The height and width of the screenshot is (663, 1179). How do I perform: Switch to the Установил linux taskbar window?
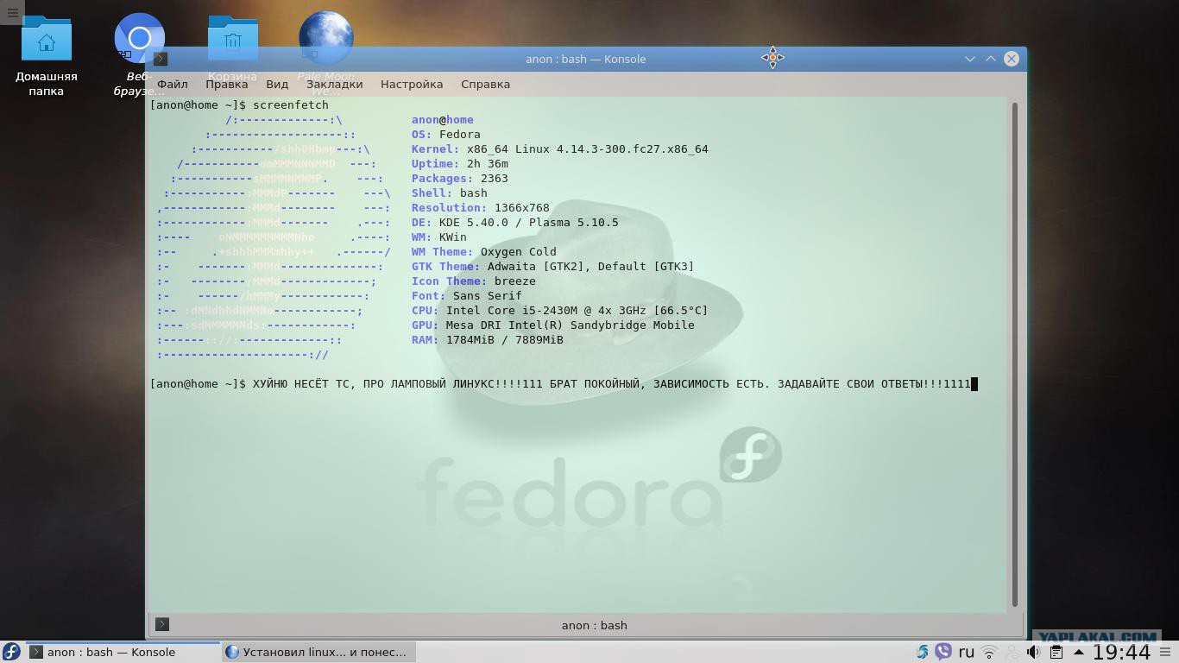click(x=318, y=652)
